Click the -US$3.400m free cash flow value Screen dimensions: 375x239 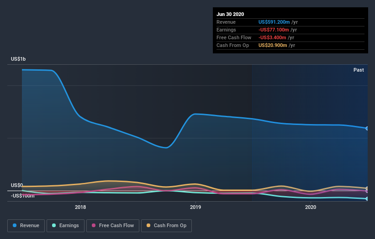click(272, 37)
